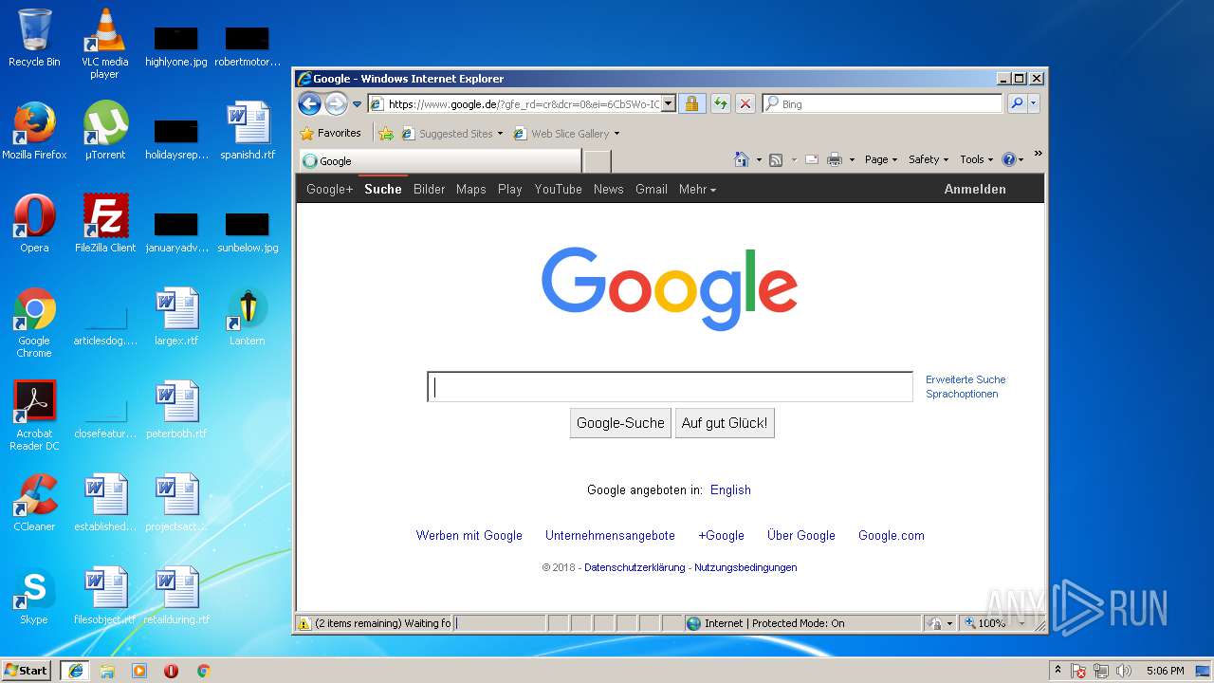This screenshot has width=1214, height=683.
Task: Open Web Slice Gallery item
Action: click(x=566, y=134)
